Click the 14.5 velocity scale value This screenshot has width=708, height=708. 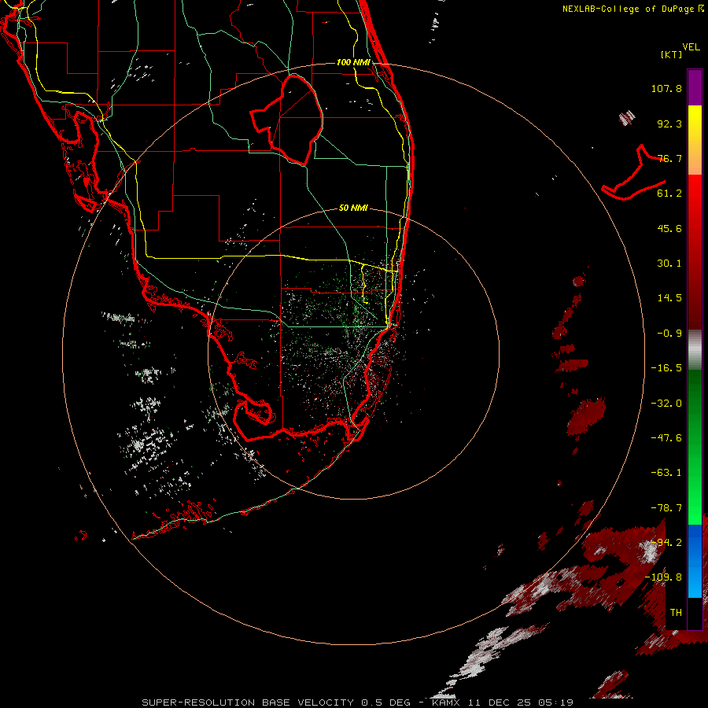[669, 298]
